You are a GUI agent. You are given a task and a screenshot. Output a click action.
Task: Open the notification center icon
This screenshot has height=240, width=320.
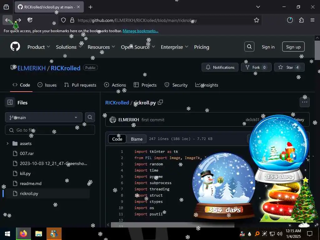pyautogui.click(x=310, y=234)
